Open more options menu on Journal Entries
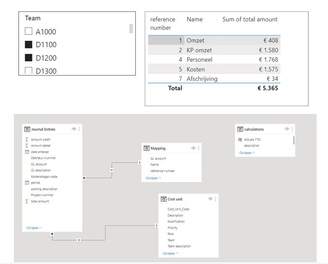Screen dimensions: 328x264 [x=79, y=129]
